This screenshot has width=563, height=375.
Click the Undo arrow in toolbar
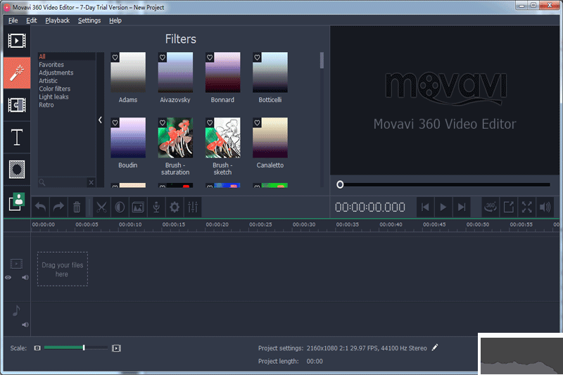[x=41, y=207]
